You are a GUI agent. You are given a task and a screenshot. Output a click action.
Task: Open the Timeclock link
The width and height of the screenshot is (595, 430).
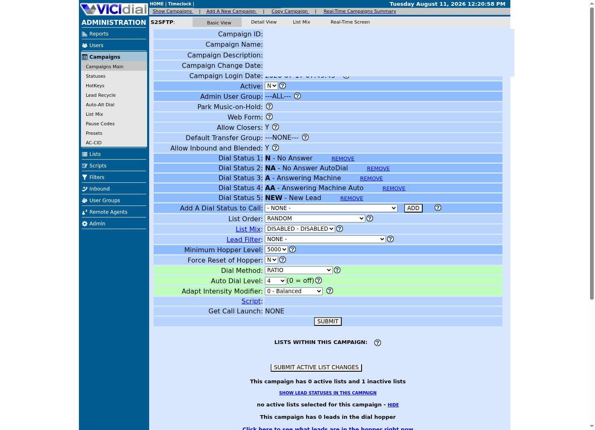tap(180, 4)
